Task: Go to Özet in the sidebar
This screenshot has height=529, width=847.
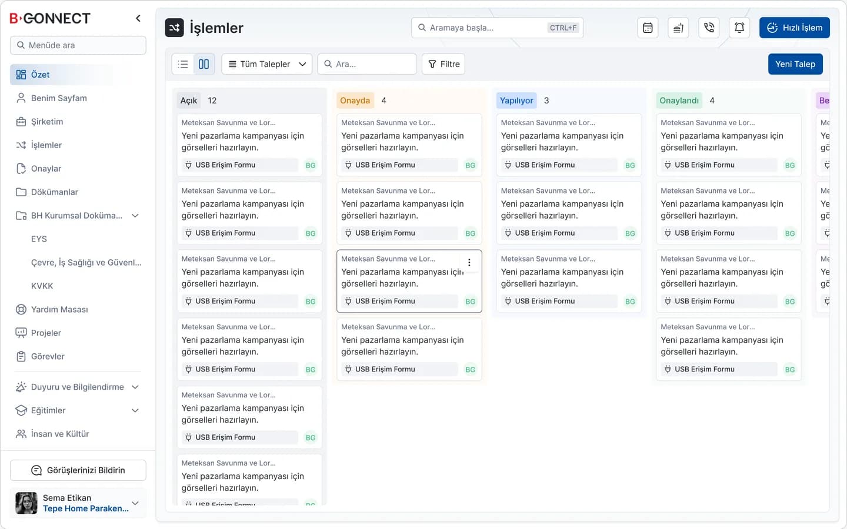Action: tap(78, 75)
